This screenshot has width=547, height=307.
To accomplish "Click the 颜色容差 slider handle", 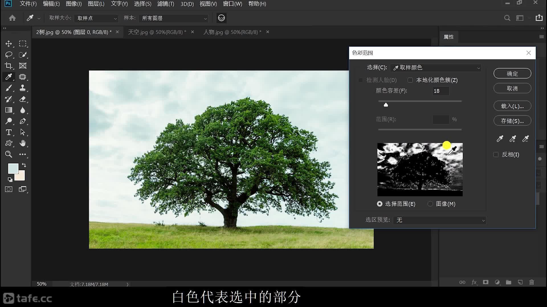I will (386, 105).
